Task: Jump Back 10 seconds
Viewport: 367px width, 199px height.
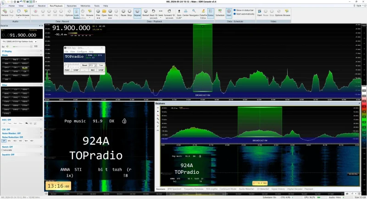Action: click(x=154, y=14)
